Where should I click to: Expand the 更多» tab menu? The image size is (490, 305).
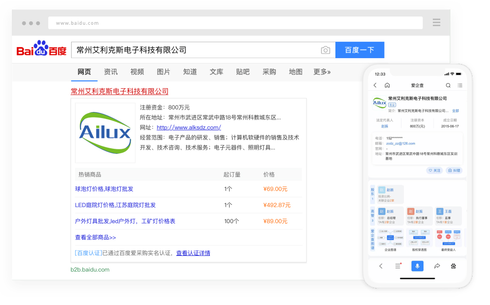coord(322,72)
